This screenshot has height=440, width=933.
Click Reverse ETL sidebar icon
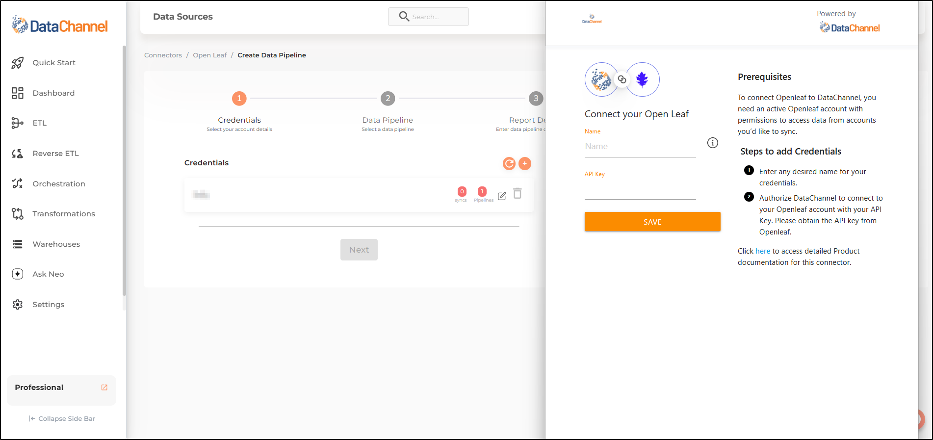pyautogui.click(x=18, y=154)
